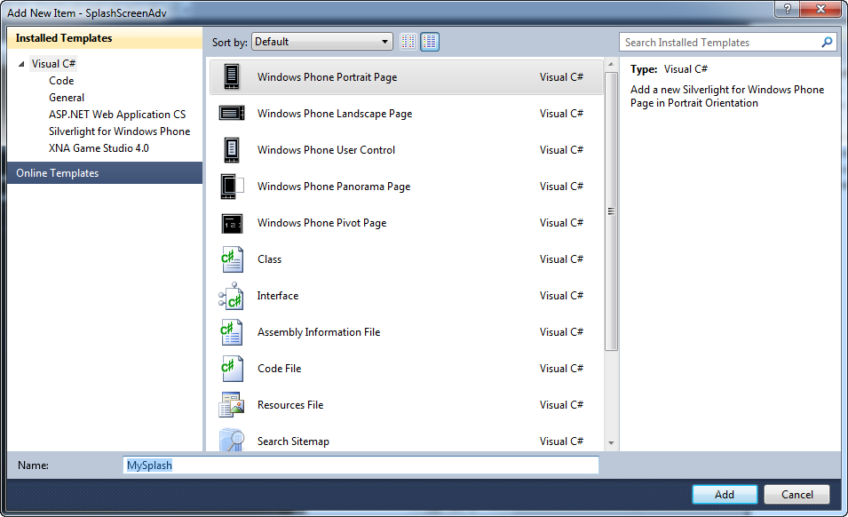The width and height of the screenshot is (848, 517).
Task: Select Silverlight for Windows Phone category
Action: pyautogui.click(x=120, y=131)
